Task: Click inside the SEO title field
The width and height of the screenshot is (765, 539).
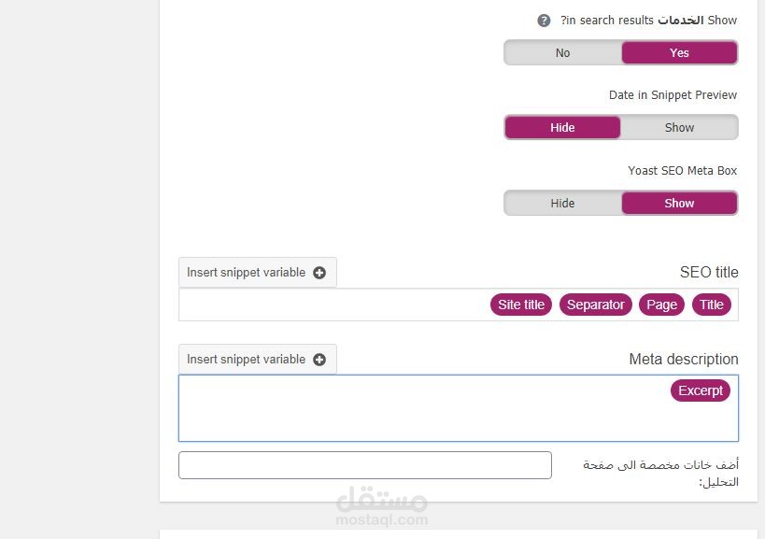Action: tap(327, 305)
